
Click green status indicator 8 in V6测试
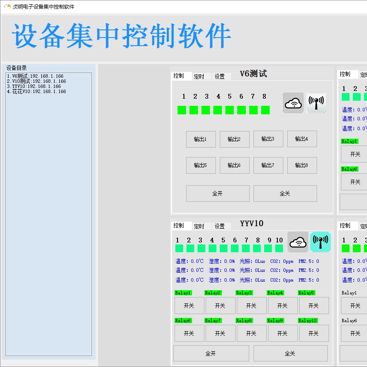pyautogui.click(x=265, y=110)
